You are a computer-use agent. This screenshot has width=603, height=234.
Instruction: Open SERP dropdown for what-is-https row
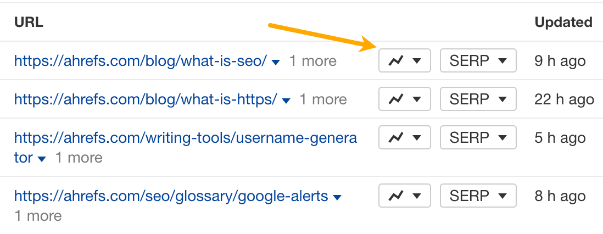pyautogui.click(x=478, y=99)
